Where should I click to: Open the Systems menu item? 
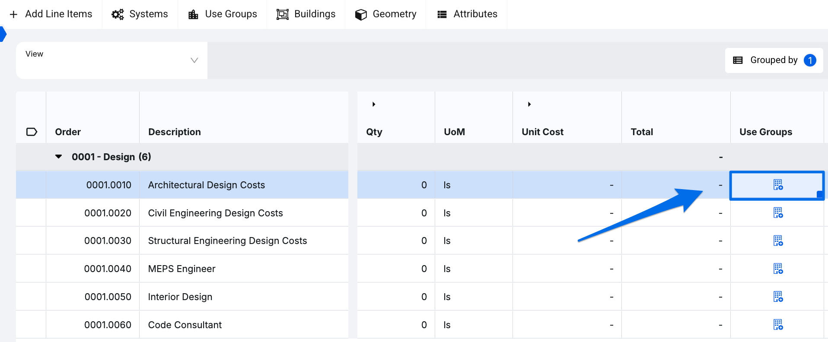point(140,14)
